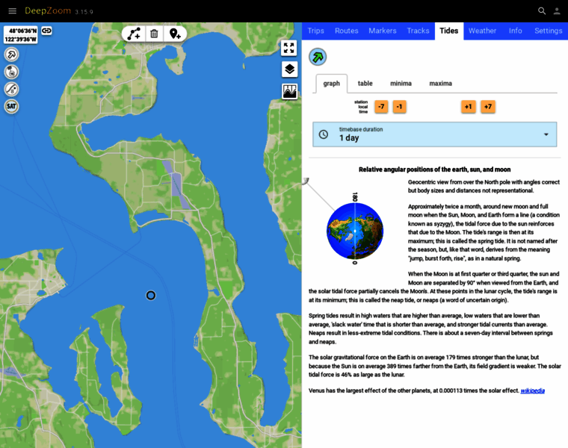Switch to the Markers tab
The width and height of the screenshot is (568, 448).
(382, 31)
